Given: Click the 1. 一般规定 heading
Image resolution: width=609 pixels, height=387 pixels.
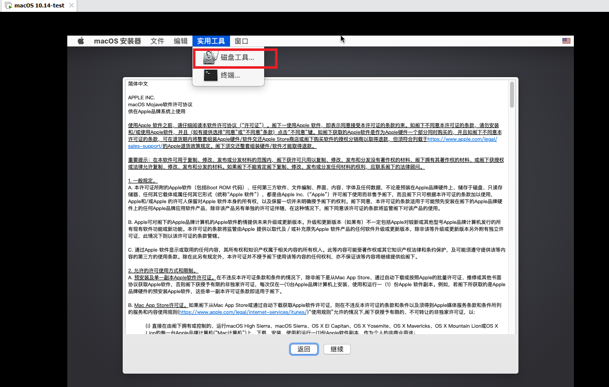Looking at the screenshot, I should click(x=142, y=181).
